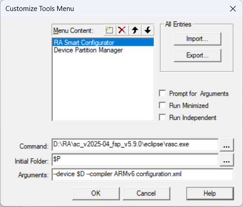Focus the Initial Folder text field

[135, 160]
